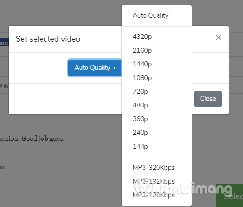The height and width of the screenshot is (207, 243).
Task: Click the arrow on Auto Quality button
Action: click(x=114, y=68)
